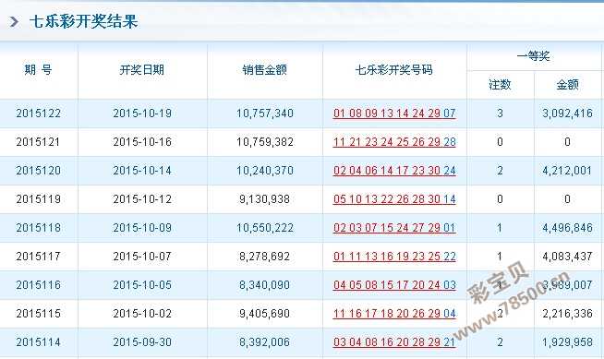Click sales amount 10,550,222
Viewport: 604px width, 359px height.
coord(265,228)
